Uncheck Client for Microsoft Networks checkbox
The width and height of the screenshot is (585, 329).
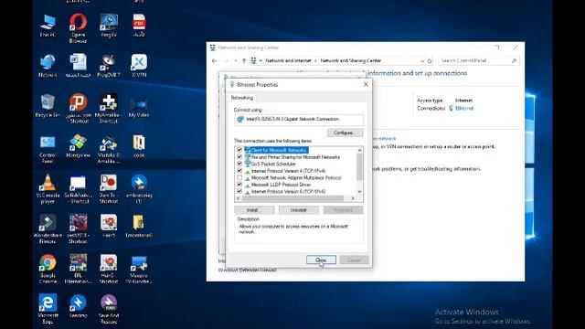(239, 150)
